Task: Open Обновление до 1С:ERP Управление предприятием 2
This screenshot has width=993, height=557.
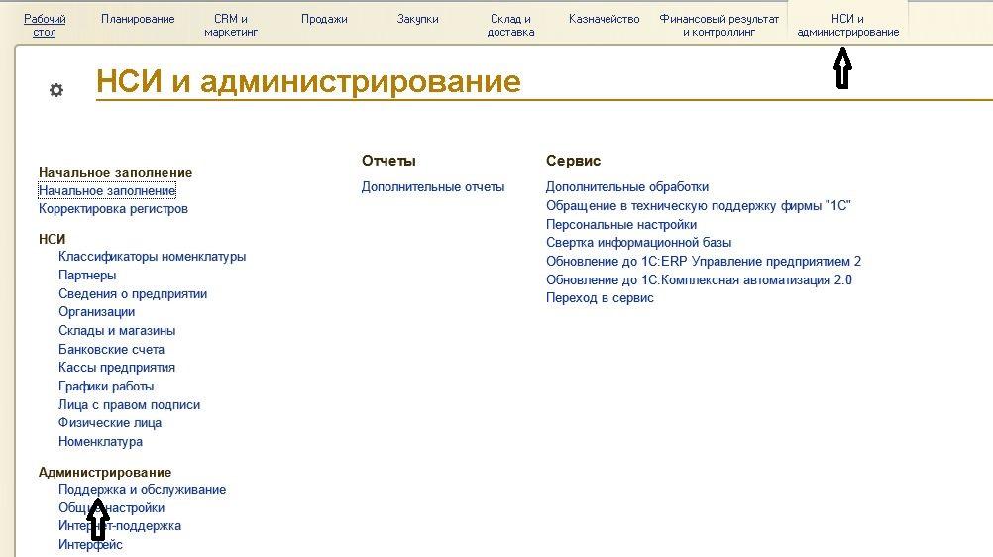Action: click(704, 261)
